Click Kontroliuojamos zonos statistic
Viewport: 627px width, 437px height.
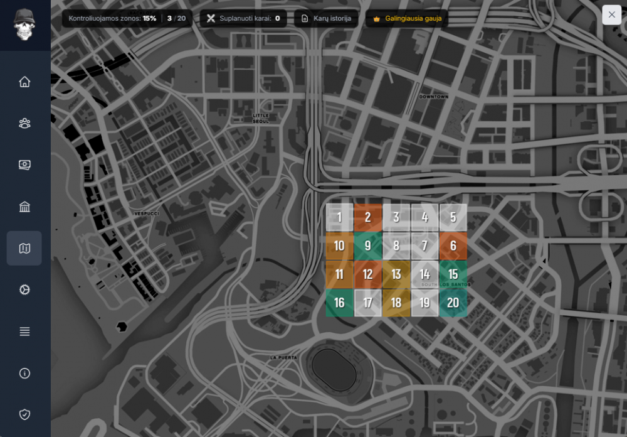(x=127, y=18)
